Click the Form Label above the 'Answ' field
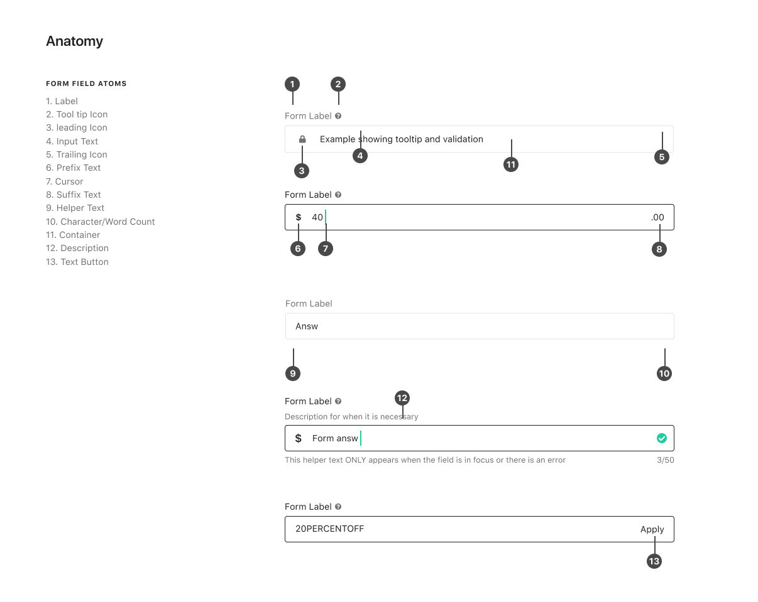The image size is (758, 602). click(309, 304)
